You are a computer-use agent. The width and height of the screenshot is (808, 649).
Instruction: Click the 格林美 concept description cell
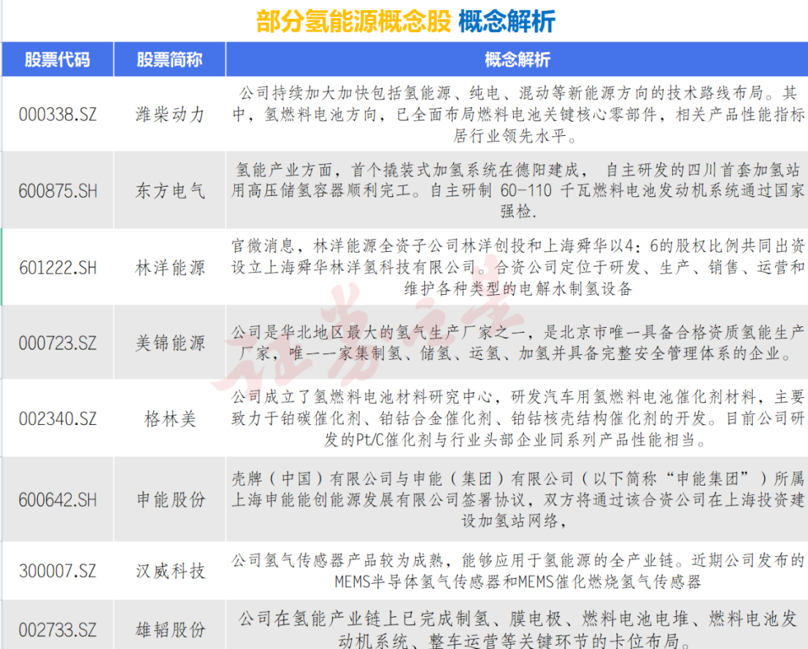(517, 418)
